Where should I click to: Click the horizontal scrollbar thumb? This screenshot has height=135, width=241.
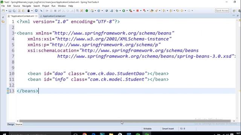coord(125,121)
